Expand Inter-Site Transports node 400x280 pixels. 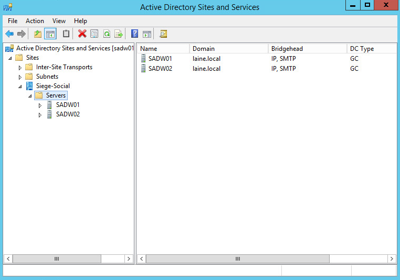(20, 68)
